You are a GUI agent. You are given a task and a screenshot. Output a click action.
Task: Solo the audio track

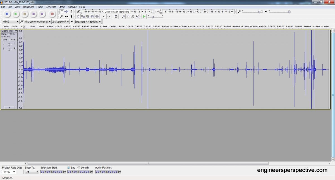coord(13,40)
